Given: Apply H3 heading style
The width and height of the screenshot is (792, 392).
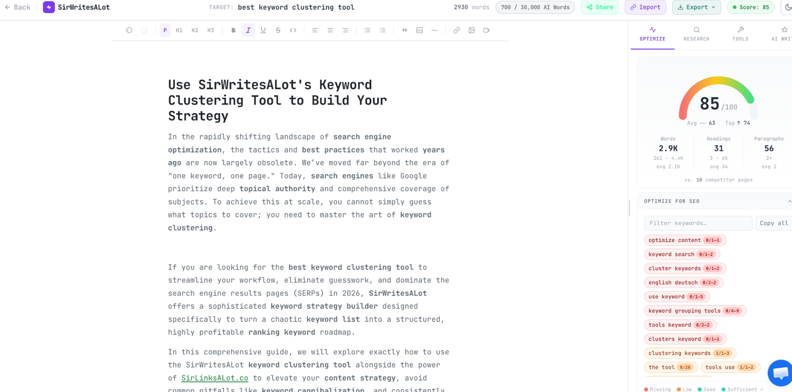Looking at the screenshot, I should [211, 30].
